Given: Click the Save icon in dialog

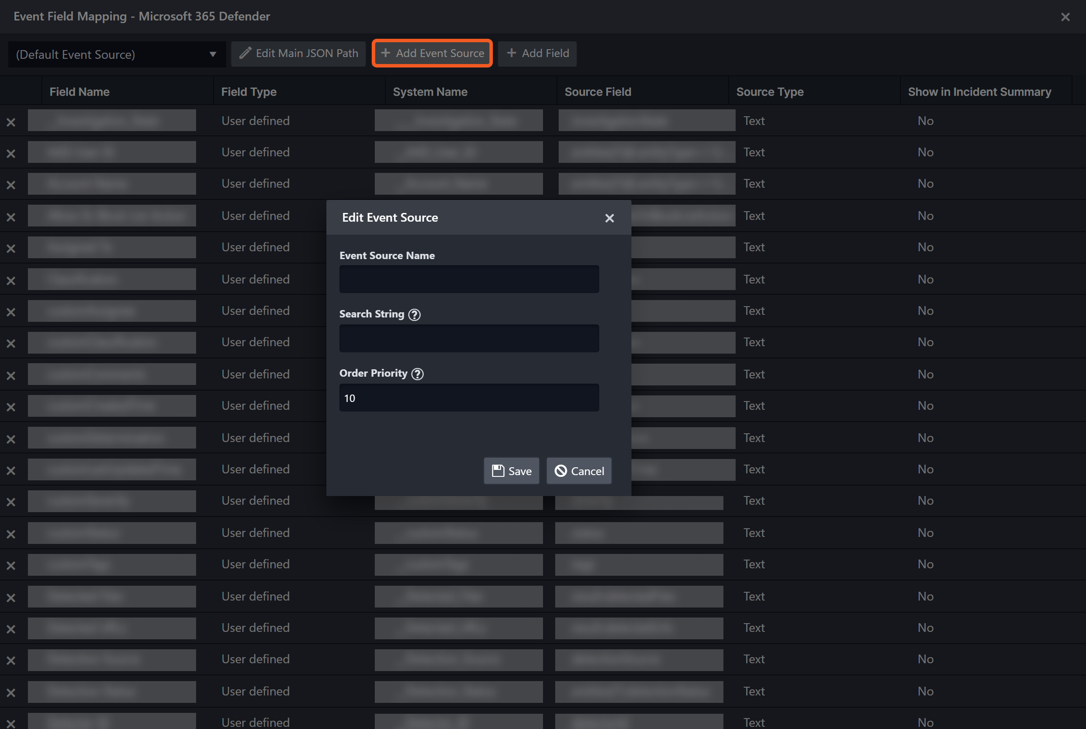Looking at the screenshot, I should [497, 470].
